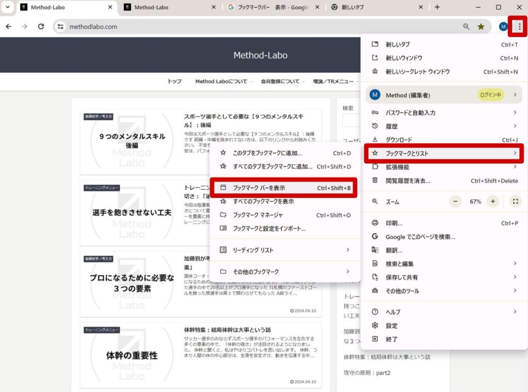The height and width of the screenshot is (392, 528).
Task: Select 印刷 from the menu
Action: [444, 223]
